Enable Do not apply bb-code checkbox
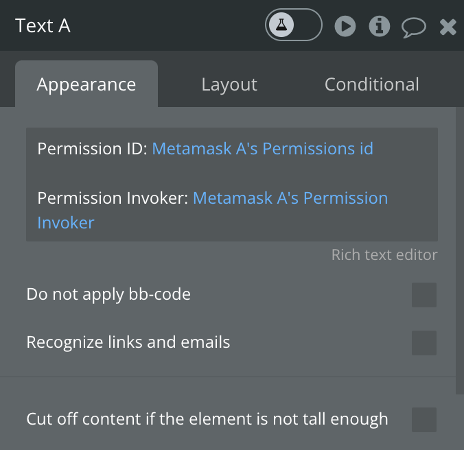 coord(424,295)
